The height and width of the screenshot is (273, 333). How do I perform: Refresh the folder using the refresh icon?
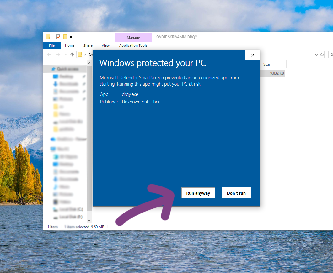[322, 55]
